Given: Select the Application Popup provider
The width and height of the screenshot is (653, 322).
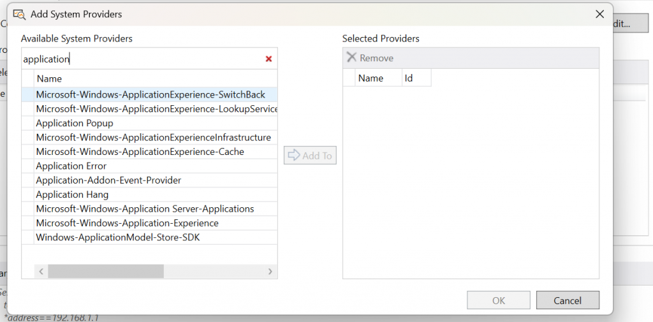Looking at the screenshot, I should pos(150,123).
